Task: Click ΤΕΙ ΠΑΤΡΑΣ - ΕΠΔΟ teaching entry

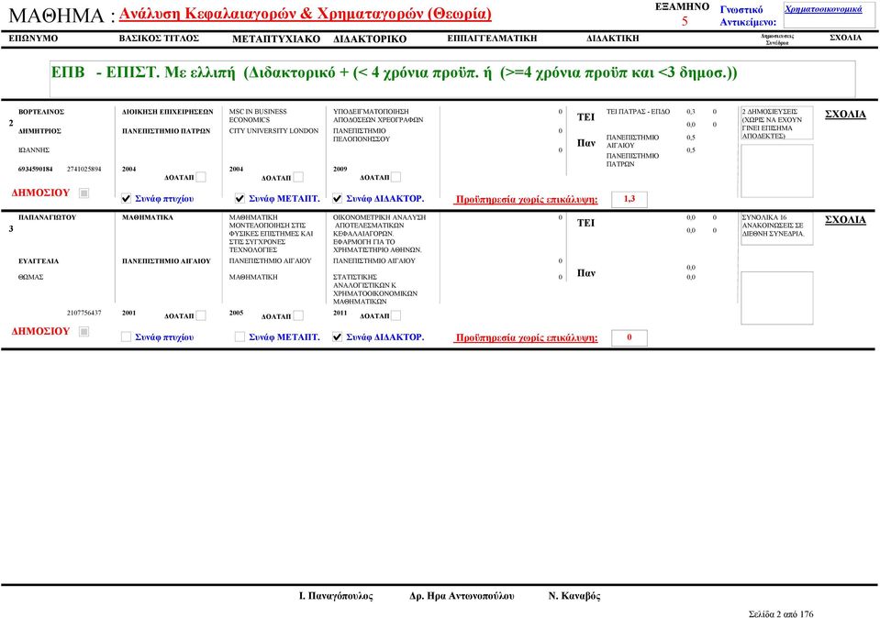Action: point(638,112)
